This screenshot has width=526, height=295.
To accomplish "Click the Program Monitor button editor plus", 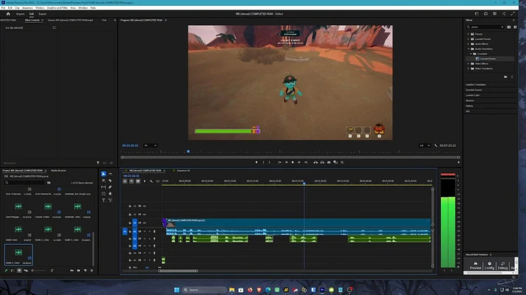I will coord(459,162).
